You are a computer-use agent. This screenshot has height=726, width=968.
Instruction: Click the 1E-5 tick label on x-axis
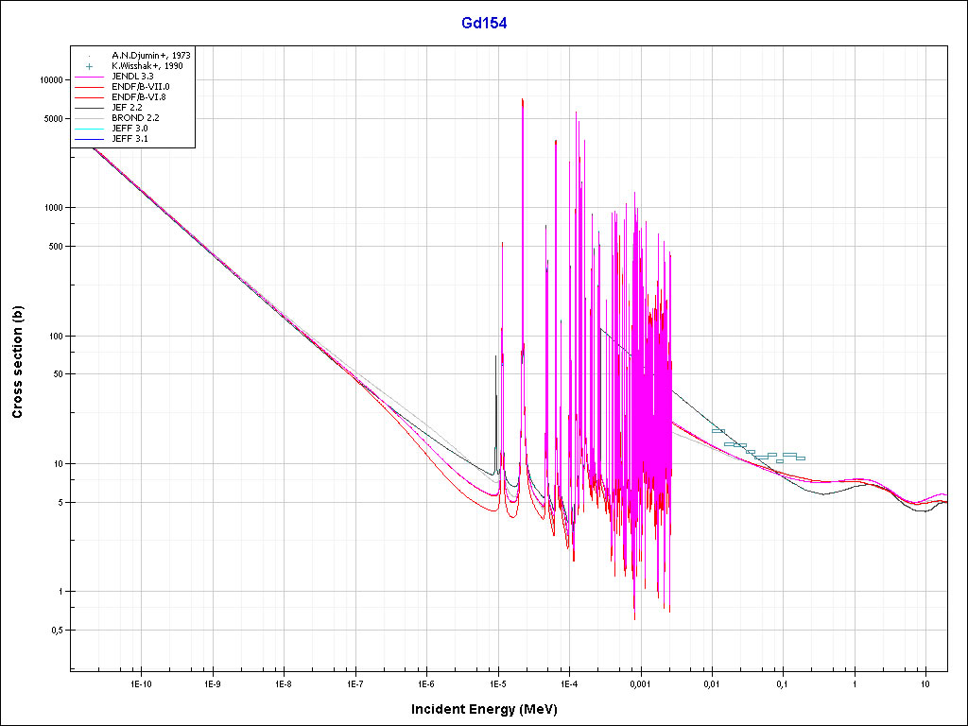497,683
